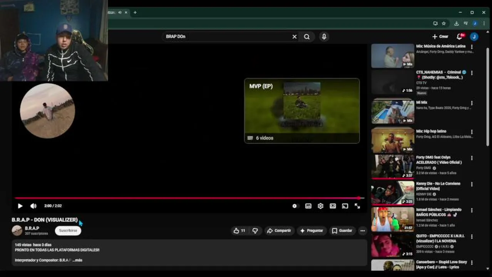Open options menu for Mi Mix
The height and width of the screenshot is (277, 492).
click(472, 103)
